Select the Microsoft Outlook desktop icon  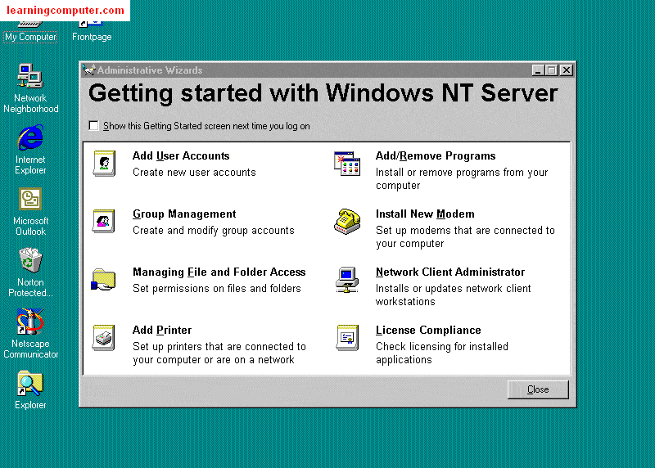click(x=30, y=199)
